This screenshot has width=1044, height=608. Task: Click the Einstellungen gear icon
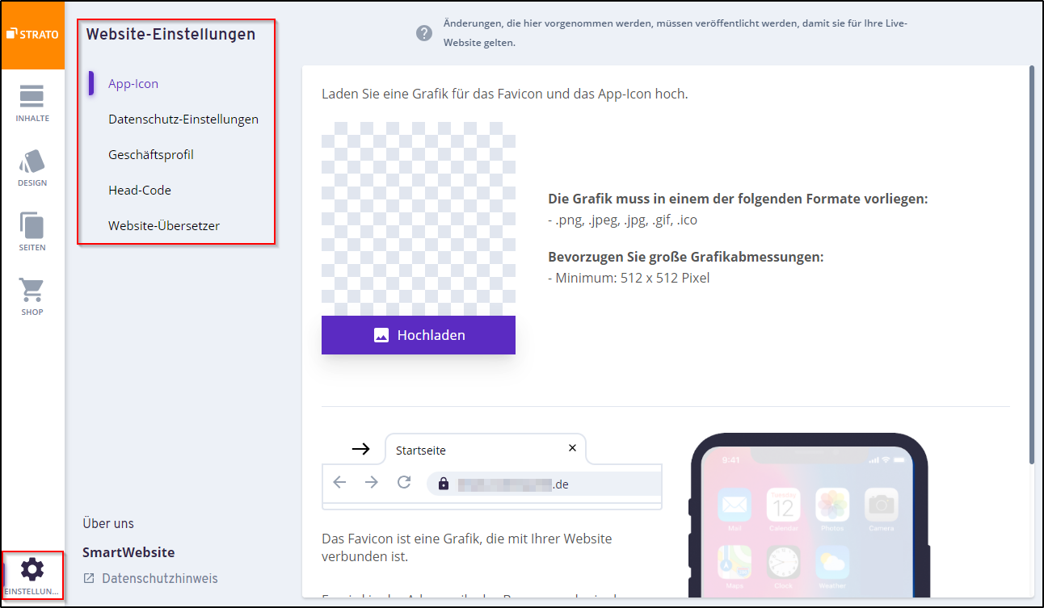32,570
